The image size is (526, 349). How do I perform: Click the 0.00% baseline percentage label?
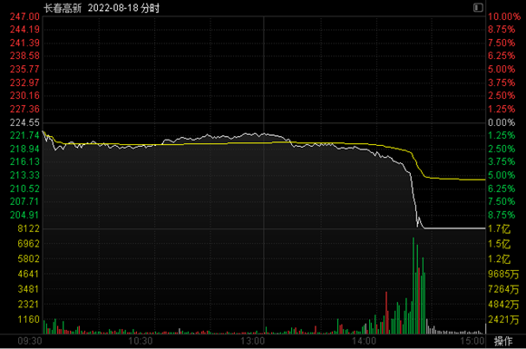[x=502, y=122]
